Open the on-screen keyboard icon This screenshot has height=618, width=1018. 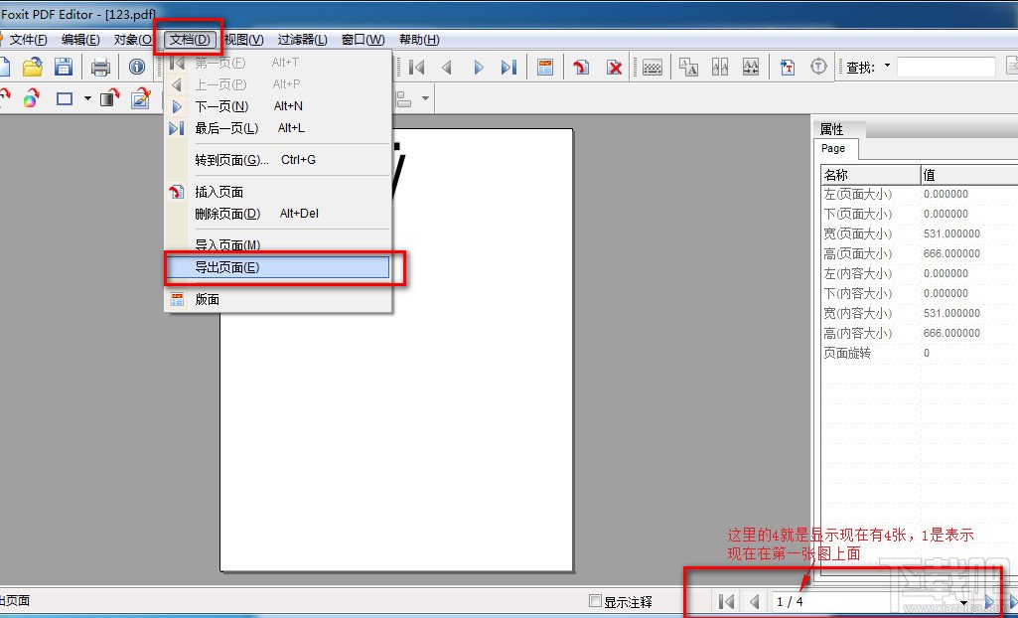coord(652,67)
